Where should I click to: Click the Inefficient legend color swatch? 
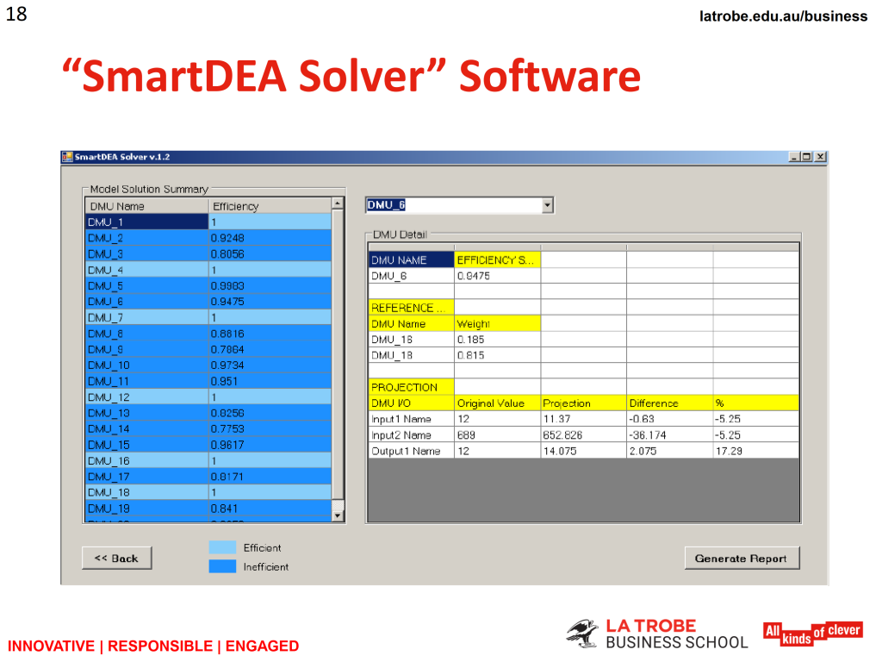(222, 566)
